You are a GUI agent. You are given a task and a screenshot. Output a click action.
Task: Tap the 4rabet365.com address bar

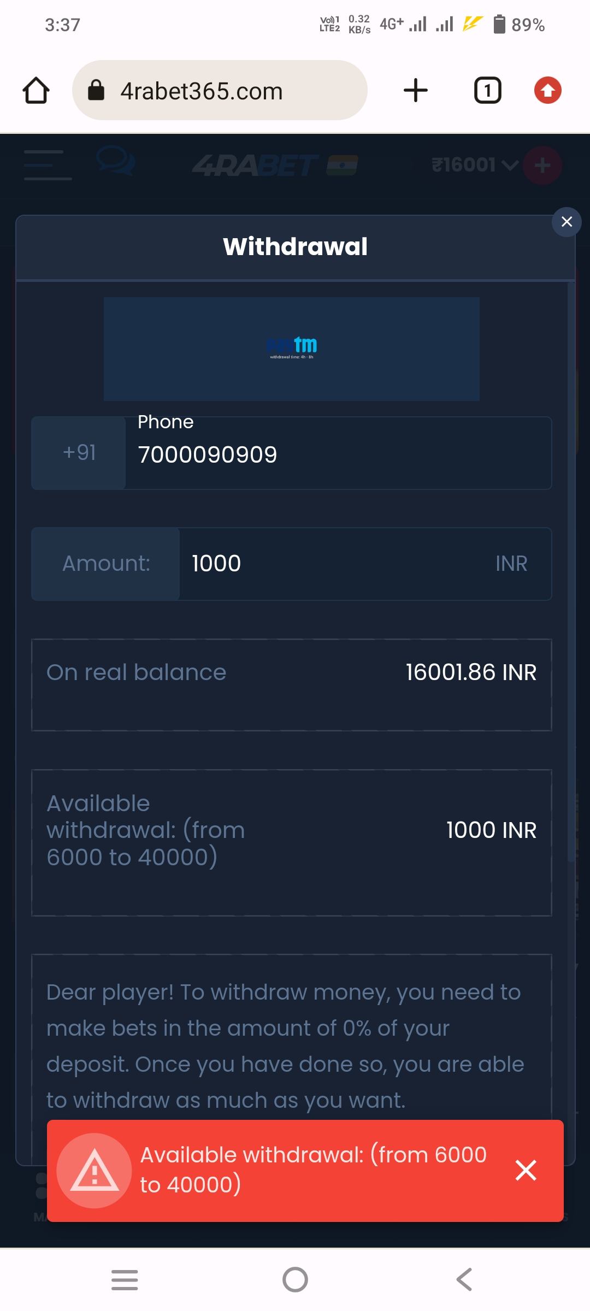[x=220, y=91]
